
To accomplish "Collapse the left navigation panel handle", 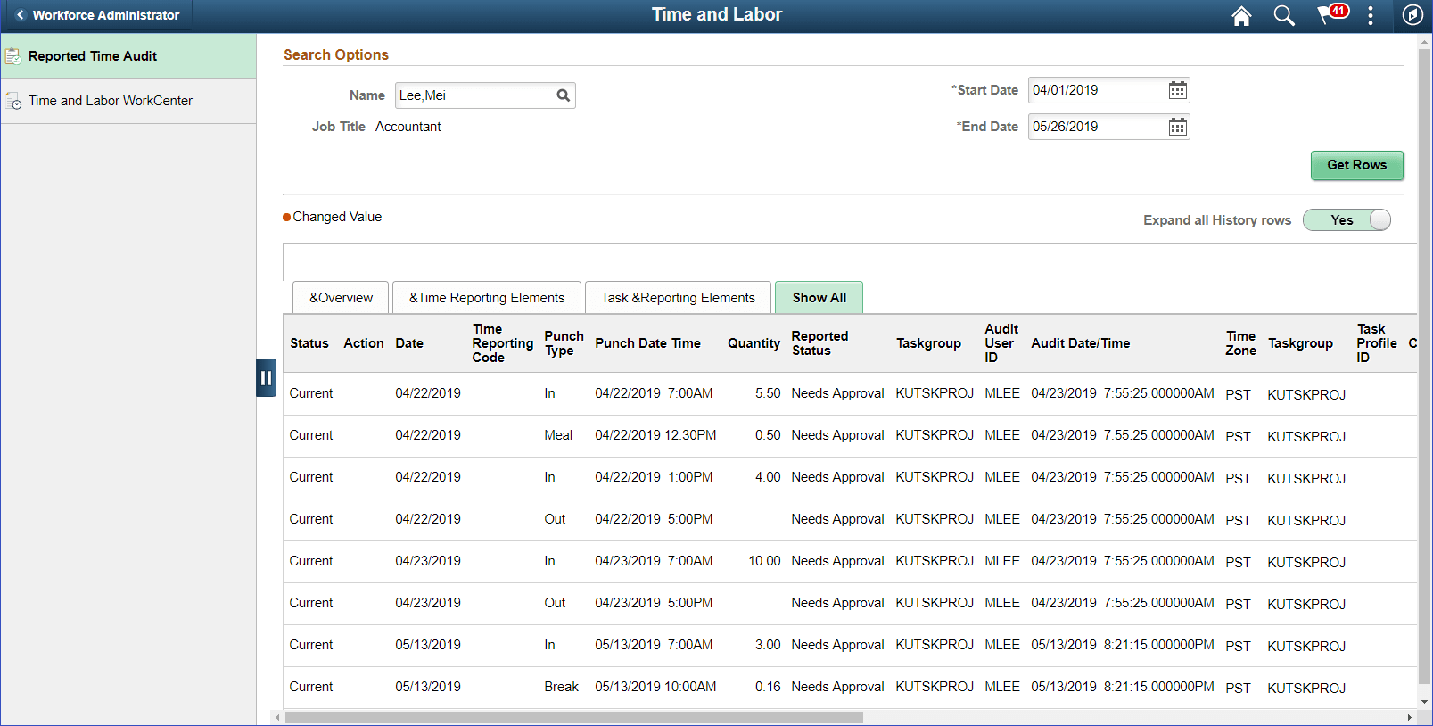I will click(x=266, y=377).
